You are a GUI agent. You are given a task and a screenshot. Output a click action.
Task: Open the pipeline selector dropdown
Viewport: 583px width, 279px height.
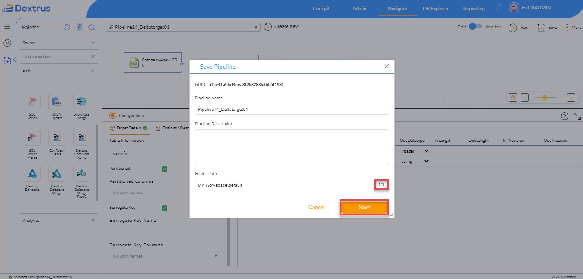point(183,27)
